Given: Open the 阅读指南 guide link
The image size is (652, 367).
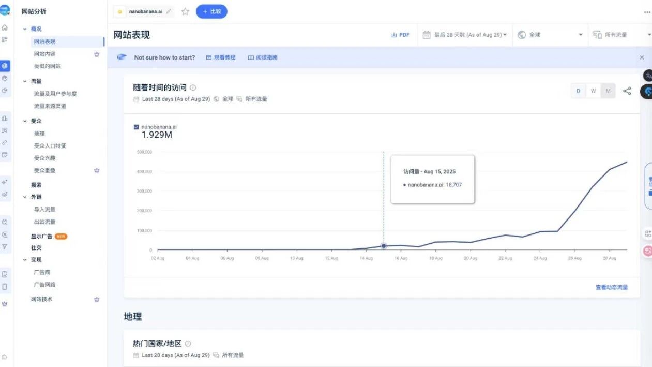Looking at the screenshot, I should [263, 57].
